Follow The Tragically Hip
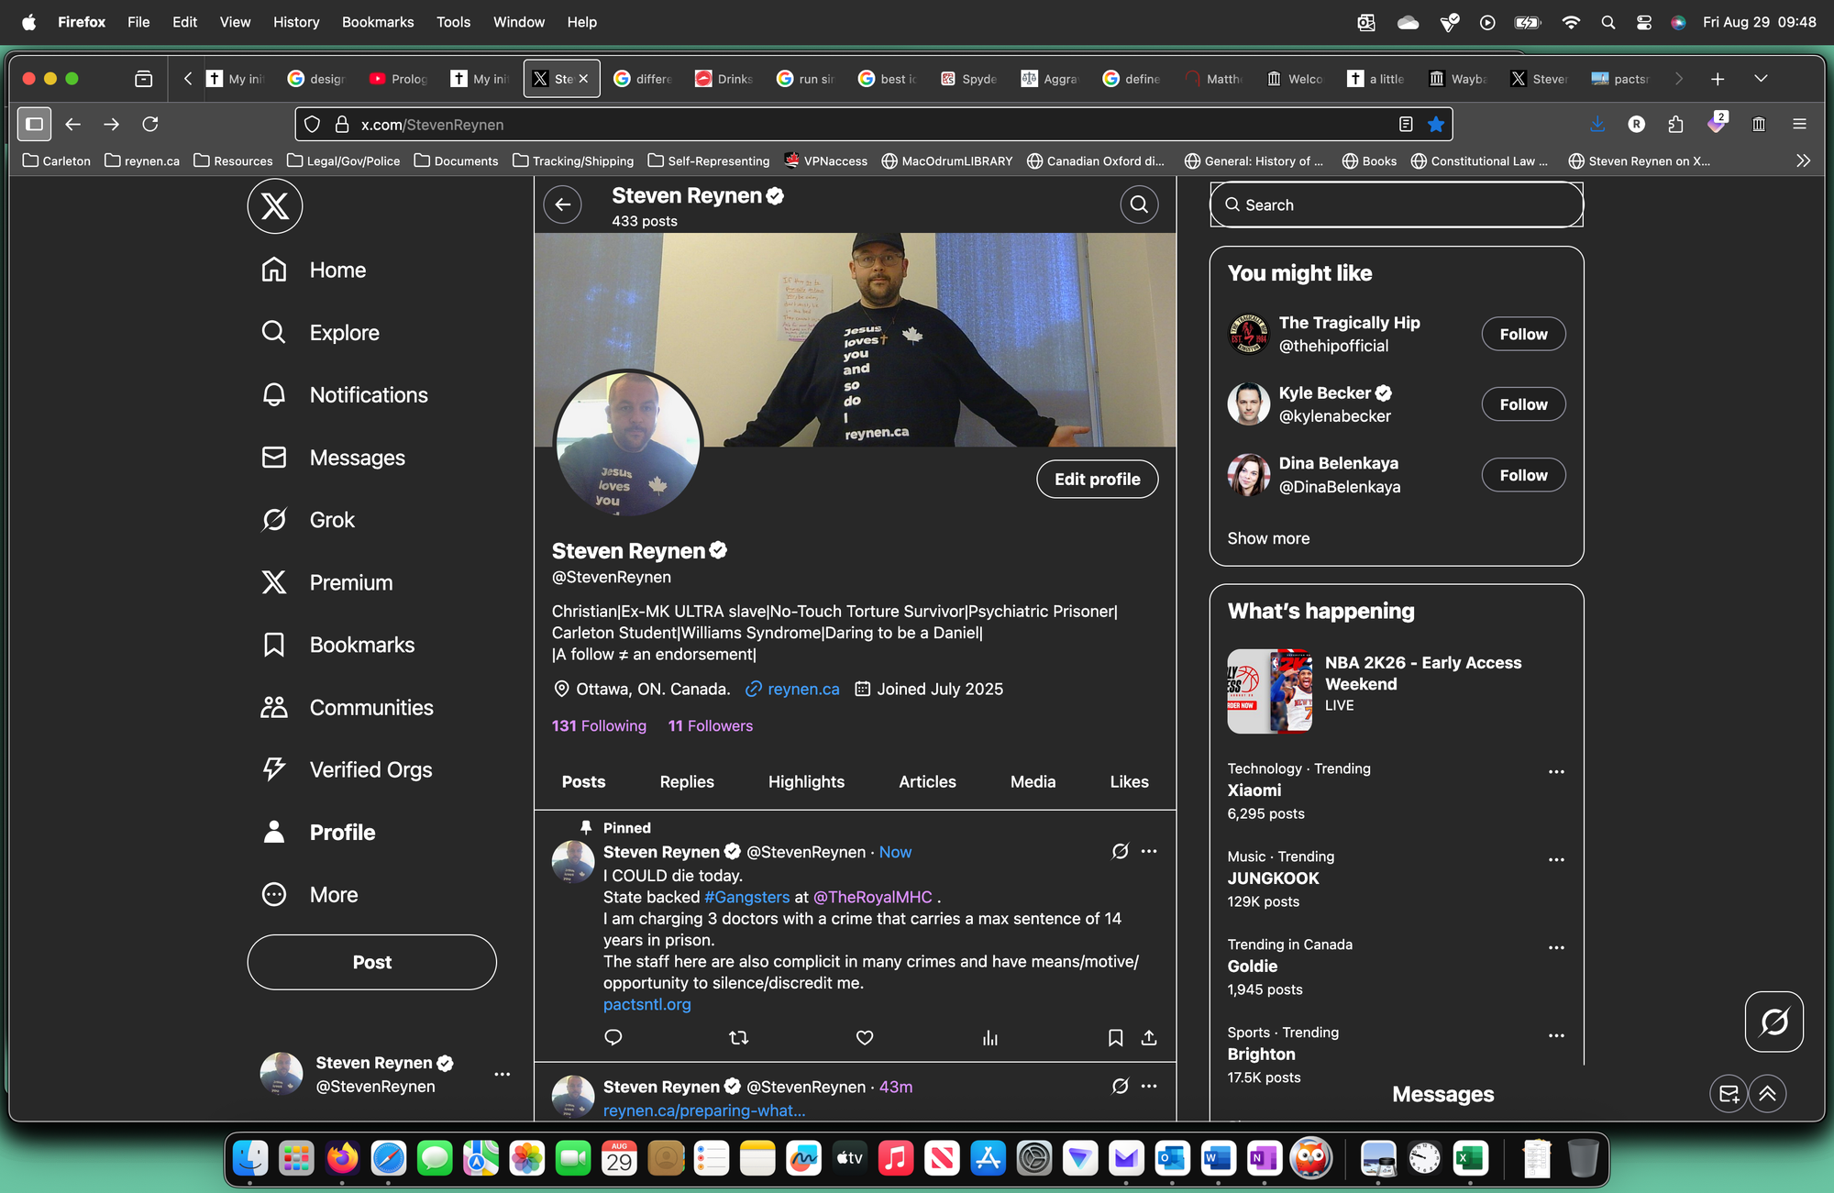This screenshot has width=1834, height=1193. [1523, 334]
